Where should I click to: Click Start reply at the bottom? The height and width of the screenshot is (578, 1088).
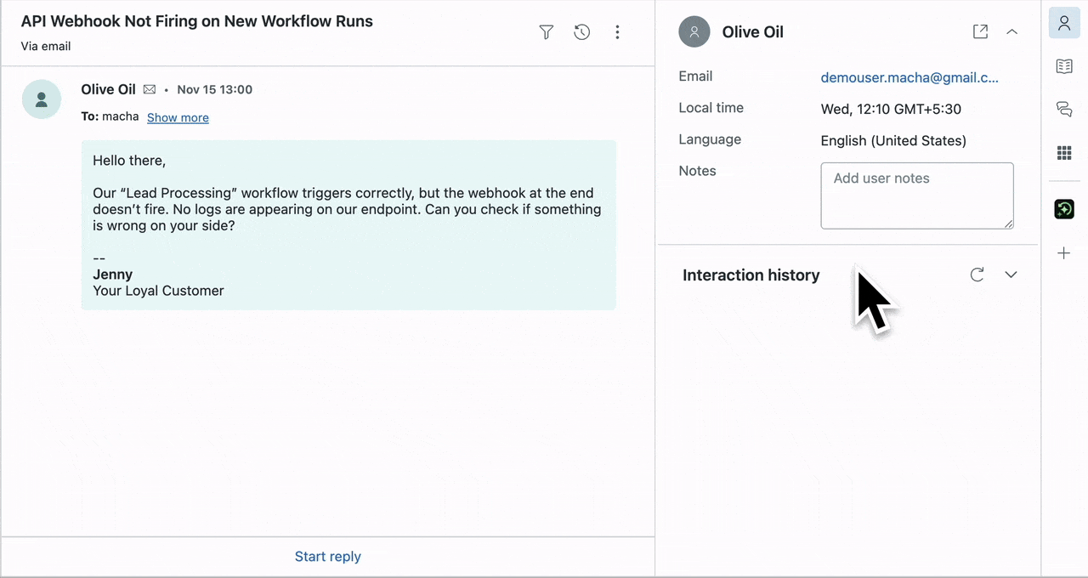click(327, 557)
